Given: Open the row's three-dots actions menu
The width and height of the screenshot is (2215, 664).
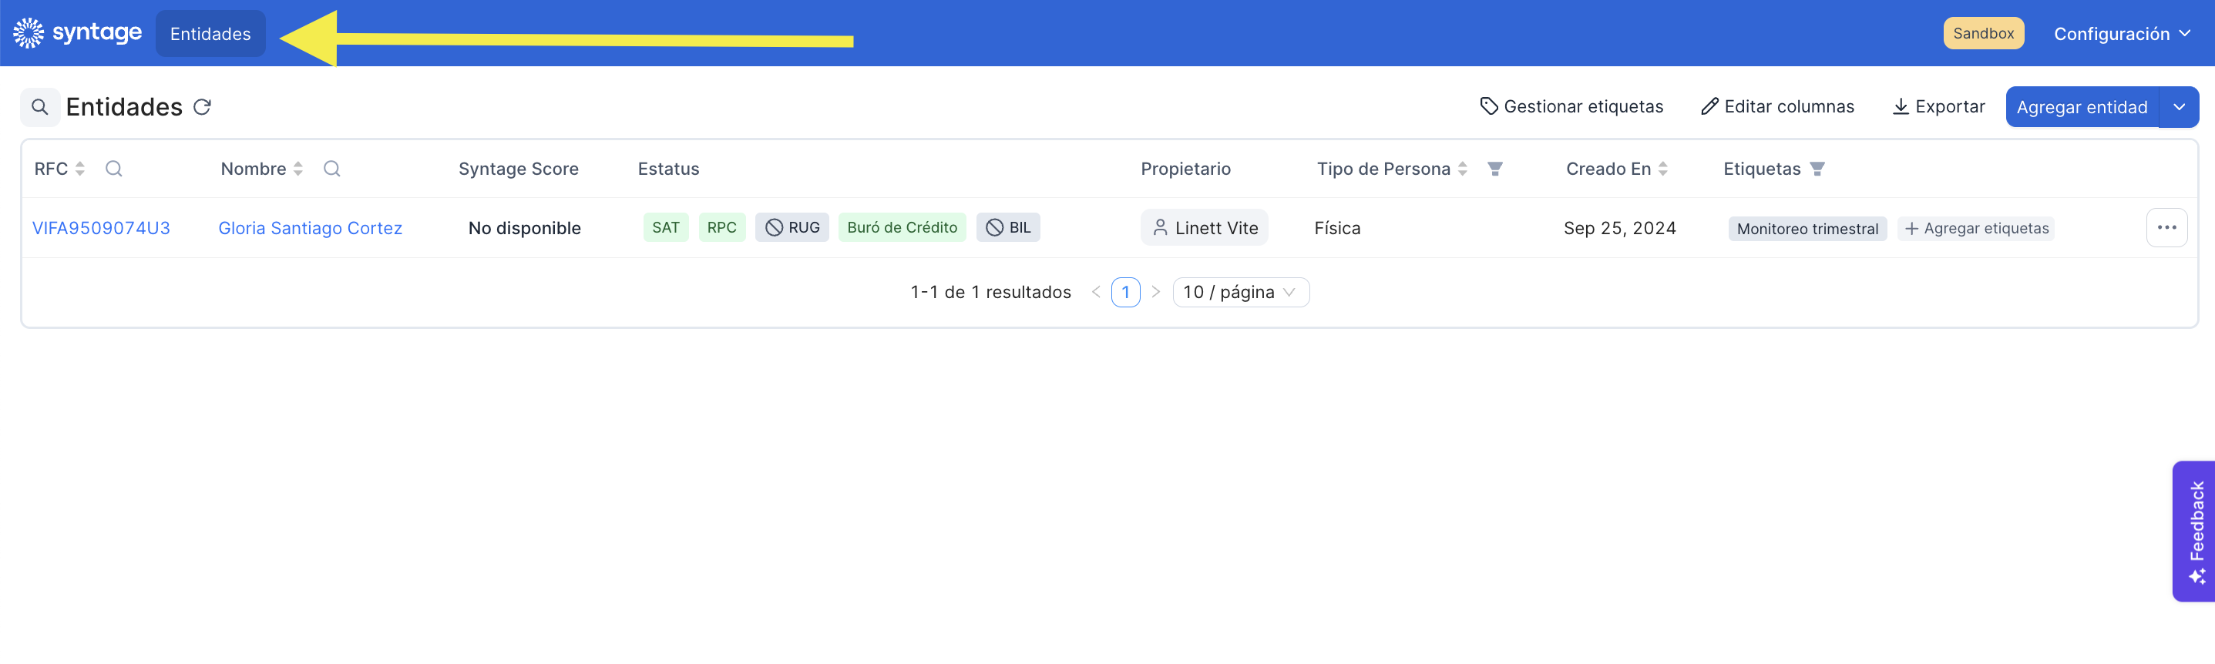Looking at the screenshot, I should 2167,228.
